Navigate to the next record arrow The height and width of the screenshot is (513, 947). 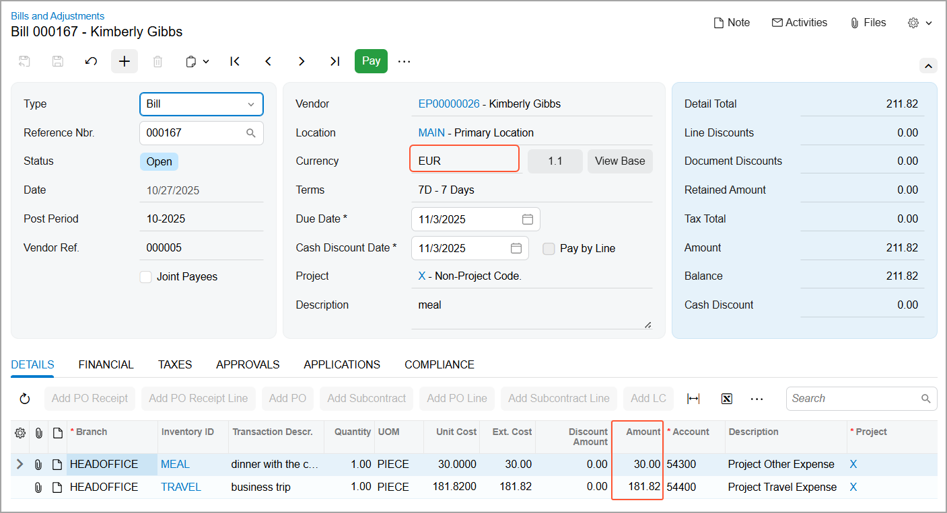(x=302, y=61)
